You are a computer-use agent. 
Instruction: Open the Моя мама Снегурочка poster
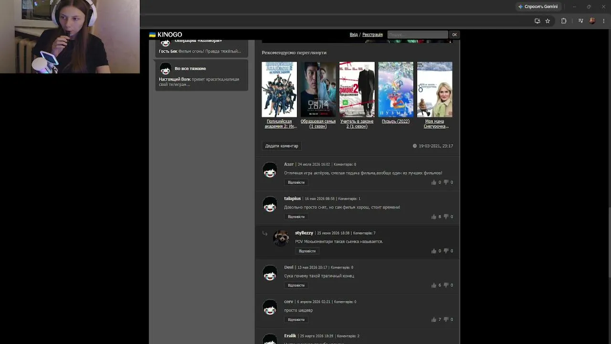pyautogui.click(x=434, y=89)
